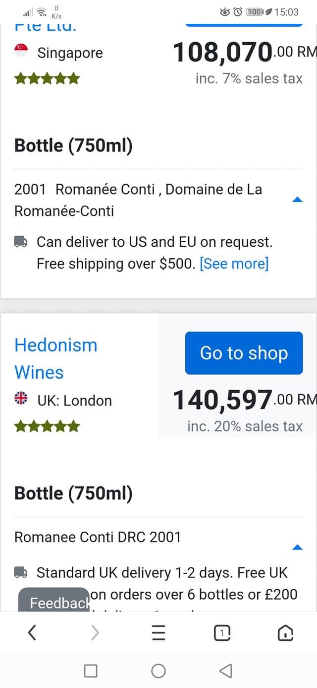Open Hedonism Wines "Go to shop" button
Screen dimensions: 317x688
244,353
